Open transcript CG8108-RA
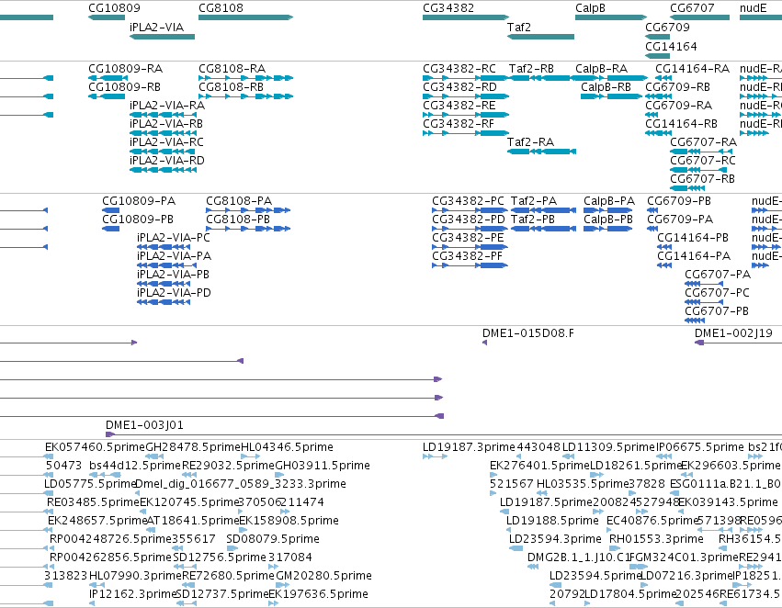This screenshot has width=782, height=608. click(232, 68)
